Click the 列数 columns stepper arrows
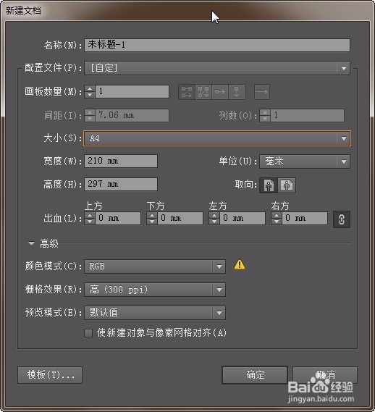 [265, 115]
